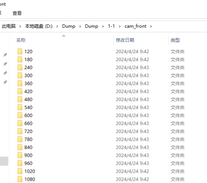Select the 300 folder icon
Image resolution: width=207 pixels, height=183 pixels.
click(20, 75)
